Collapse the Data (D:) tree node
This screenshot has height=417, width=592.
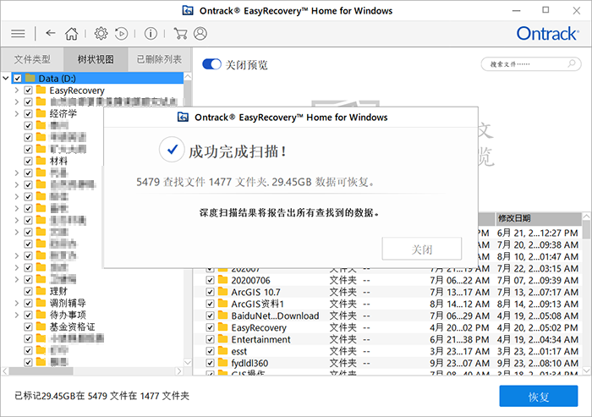coord(5,78)
